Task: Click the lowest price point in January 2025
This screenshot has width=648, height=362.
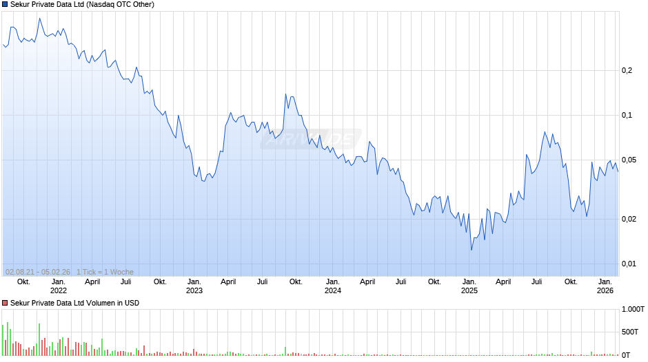Action: pos(472,250)
